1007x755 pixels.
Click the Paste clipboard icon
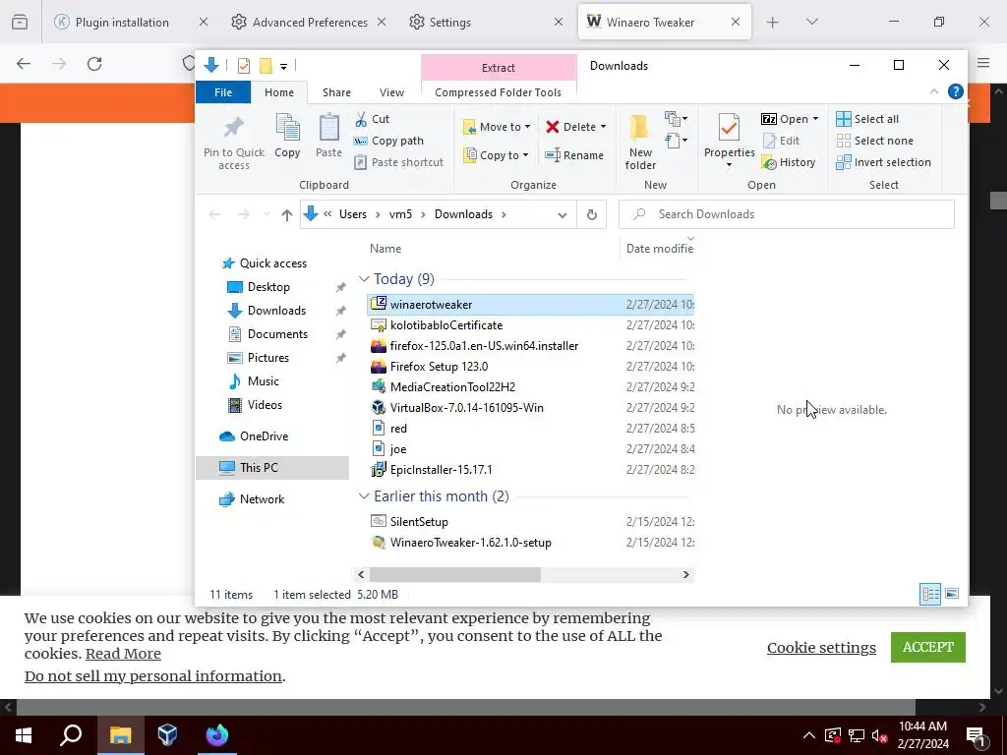[x=328, y=136]
